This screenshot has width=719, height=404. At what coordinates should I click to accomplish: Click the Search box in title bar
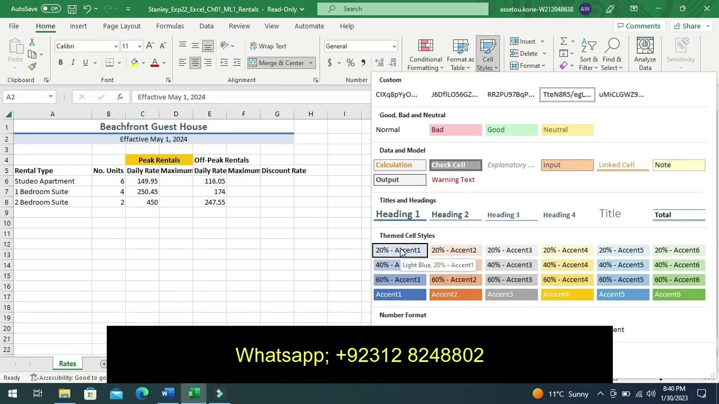click(403, 9)
